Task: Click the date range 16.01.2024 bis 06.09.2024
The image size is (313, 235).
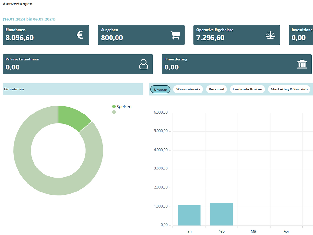Action: click(29, 19)
